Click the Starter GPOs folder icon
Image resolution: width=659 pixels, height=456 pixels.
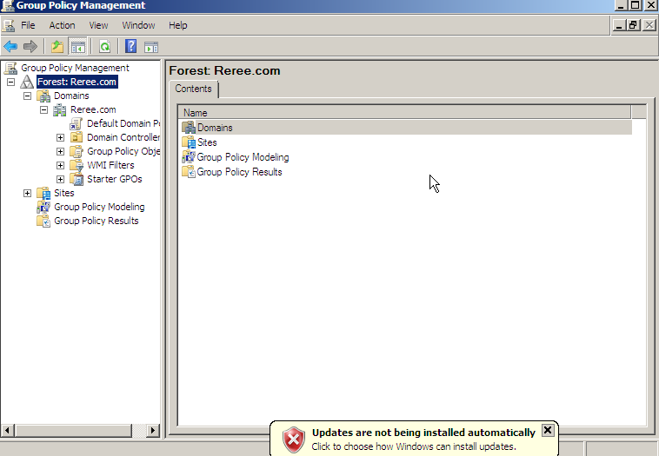point(76,179)
